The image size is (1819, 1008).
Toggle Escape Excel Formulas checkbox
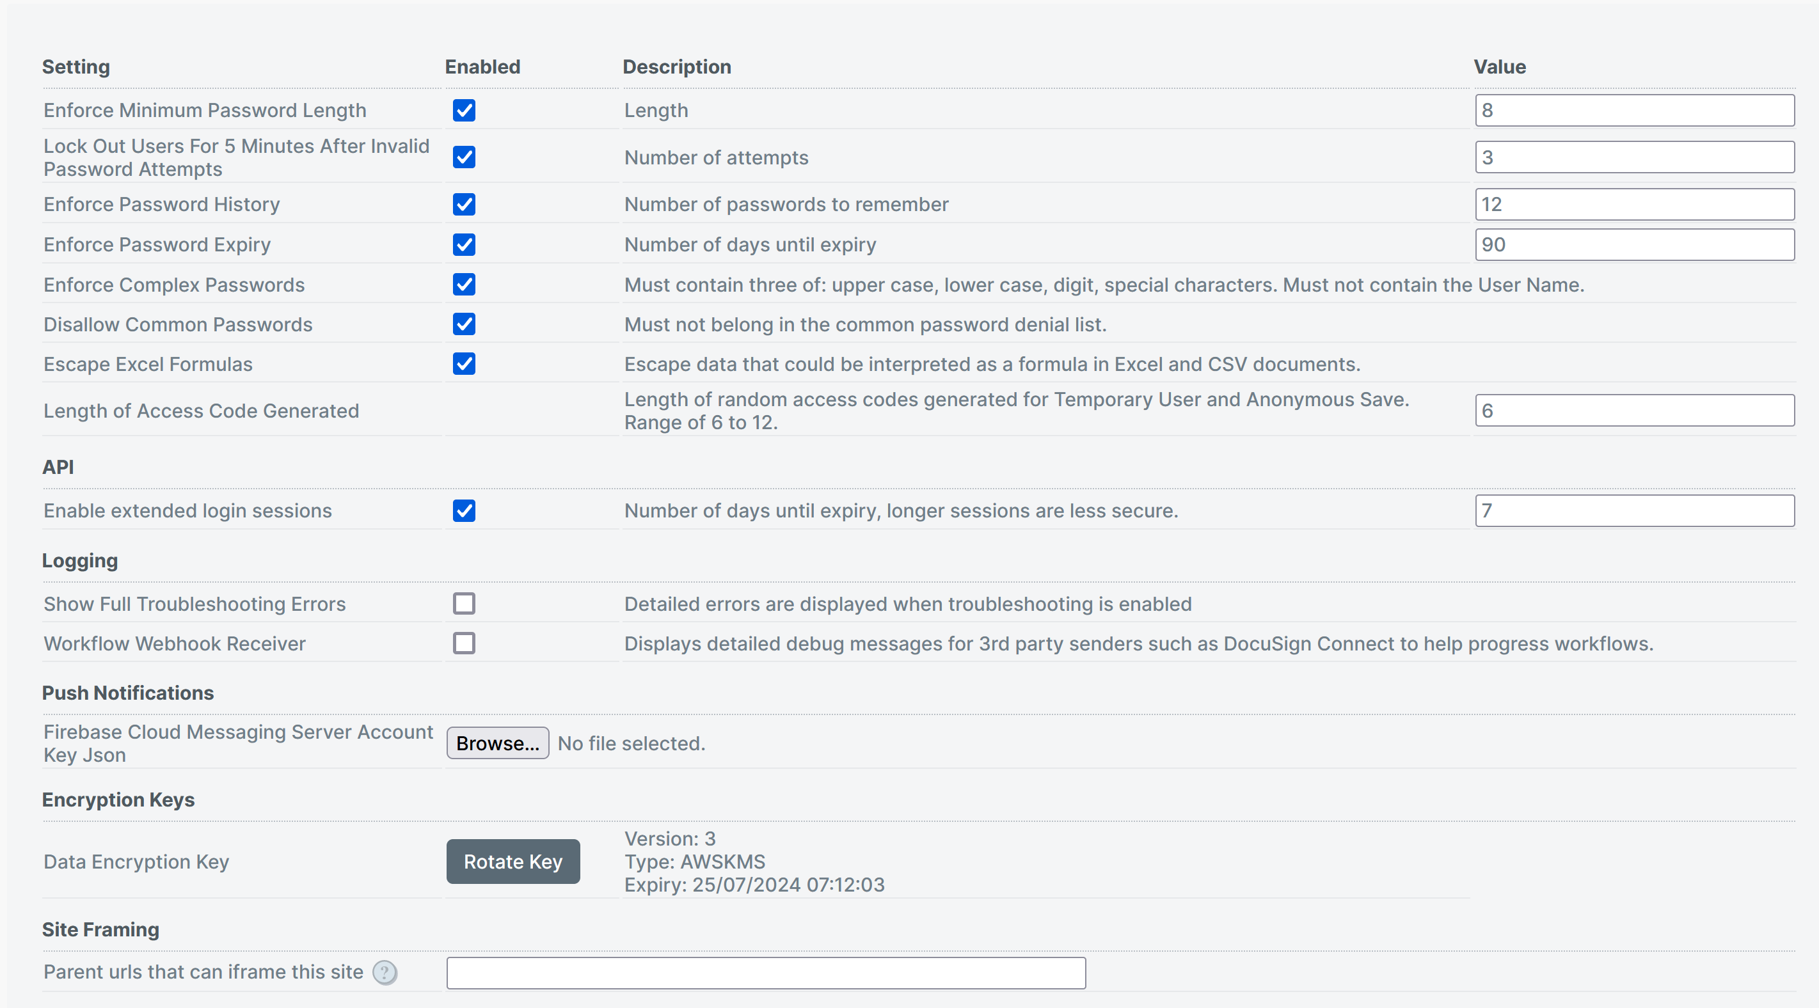point(464,363)
